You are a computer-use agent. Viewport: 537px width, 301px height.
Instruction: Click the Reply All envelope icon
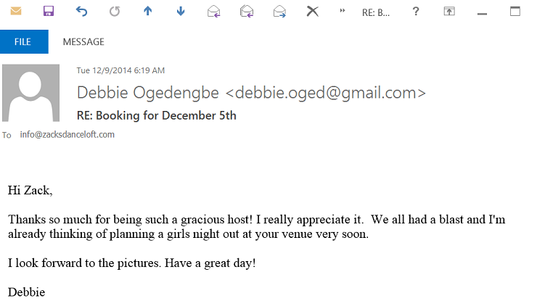(246, 12)
